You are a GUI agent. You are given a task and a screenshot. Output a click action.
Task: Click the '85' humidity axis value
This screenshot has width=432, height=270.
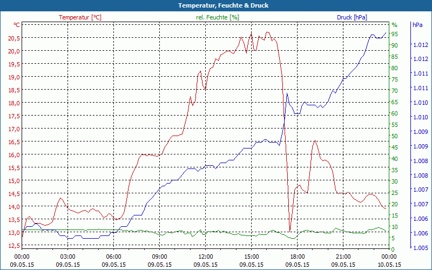[395, 57]
